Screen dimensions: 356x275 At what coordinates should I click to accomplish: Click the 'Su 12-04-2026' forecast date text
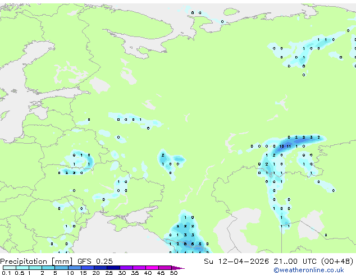pos(236,262)
